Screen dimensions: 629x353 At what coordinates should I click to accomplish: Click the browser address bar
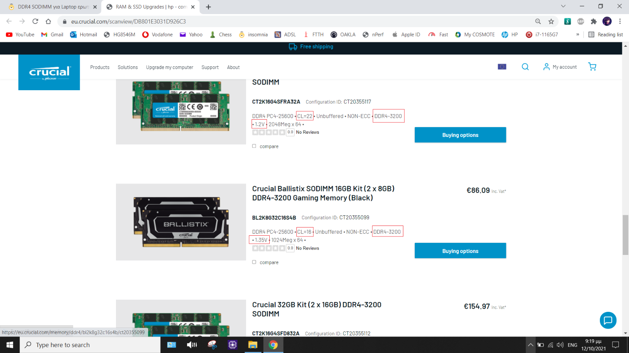click(x=299, y=21)
